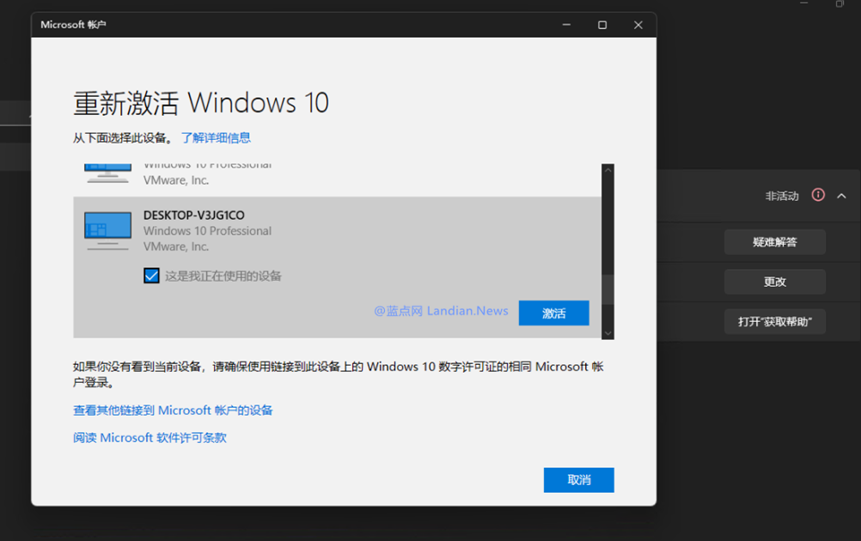Click the blue 激活 activate button
Screen dimensions: 861x541
pyautogui.click(x=553, y=313)
